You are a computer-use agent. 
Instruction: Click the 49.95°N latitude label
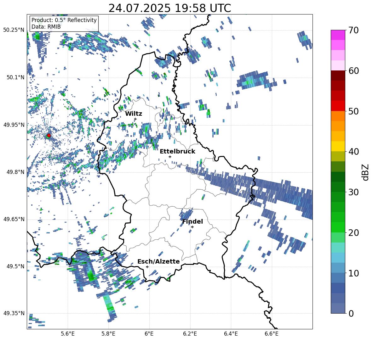[x=14, y=125]
